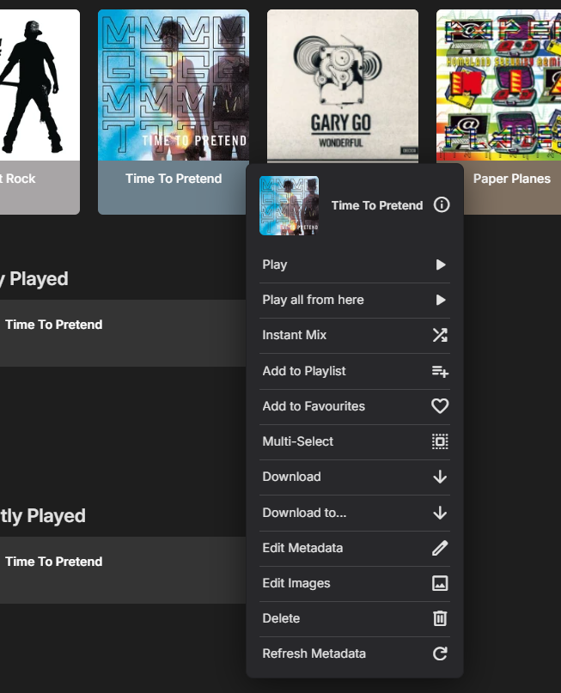This screenshot has width=561, height=693.
Task: Click the trash can icon for Delete
Action: coord(440,618)
